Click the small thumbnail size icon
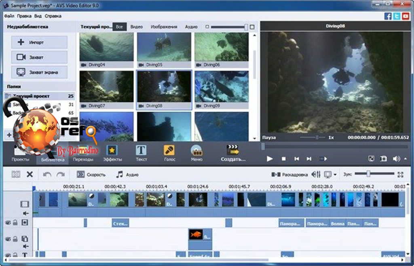The width and height of the screenshot is (414, 266). (207, 27)
